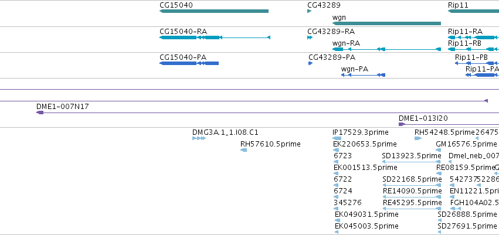Select the DME1-013I20 clone start marker
Screen dimensions: 499x235
click(x=402, y=124)
